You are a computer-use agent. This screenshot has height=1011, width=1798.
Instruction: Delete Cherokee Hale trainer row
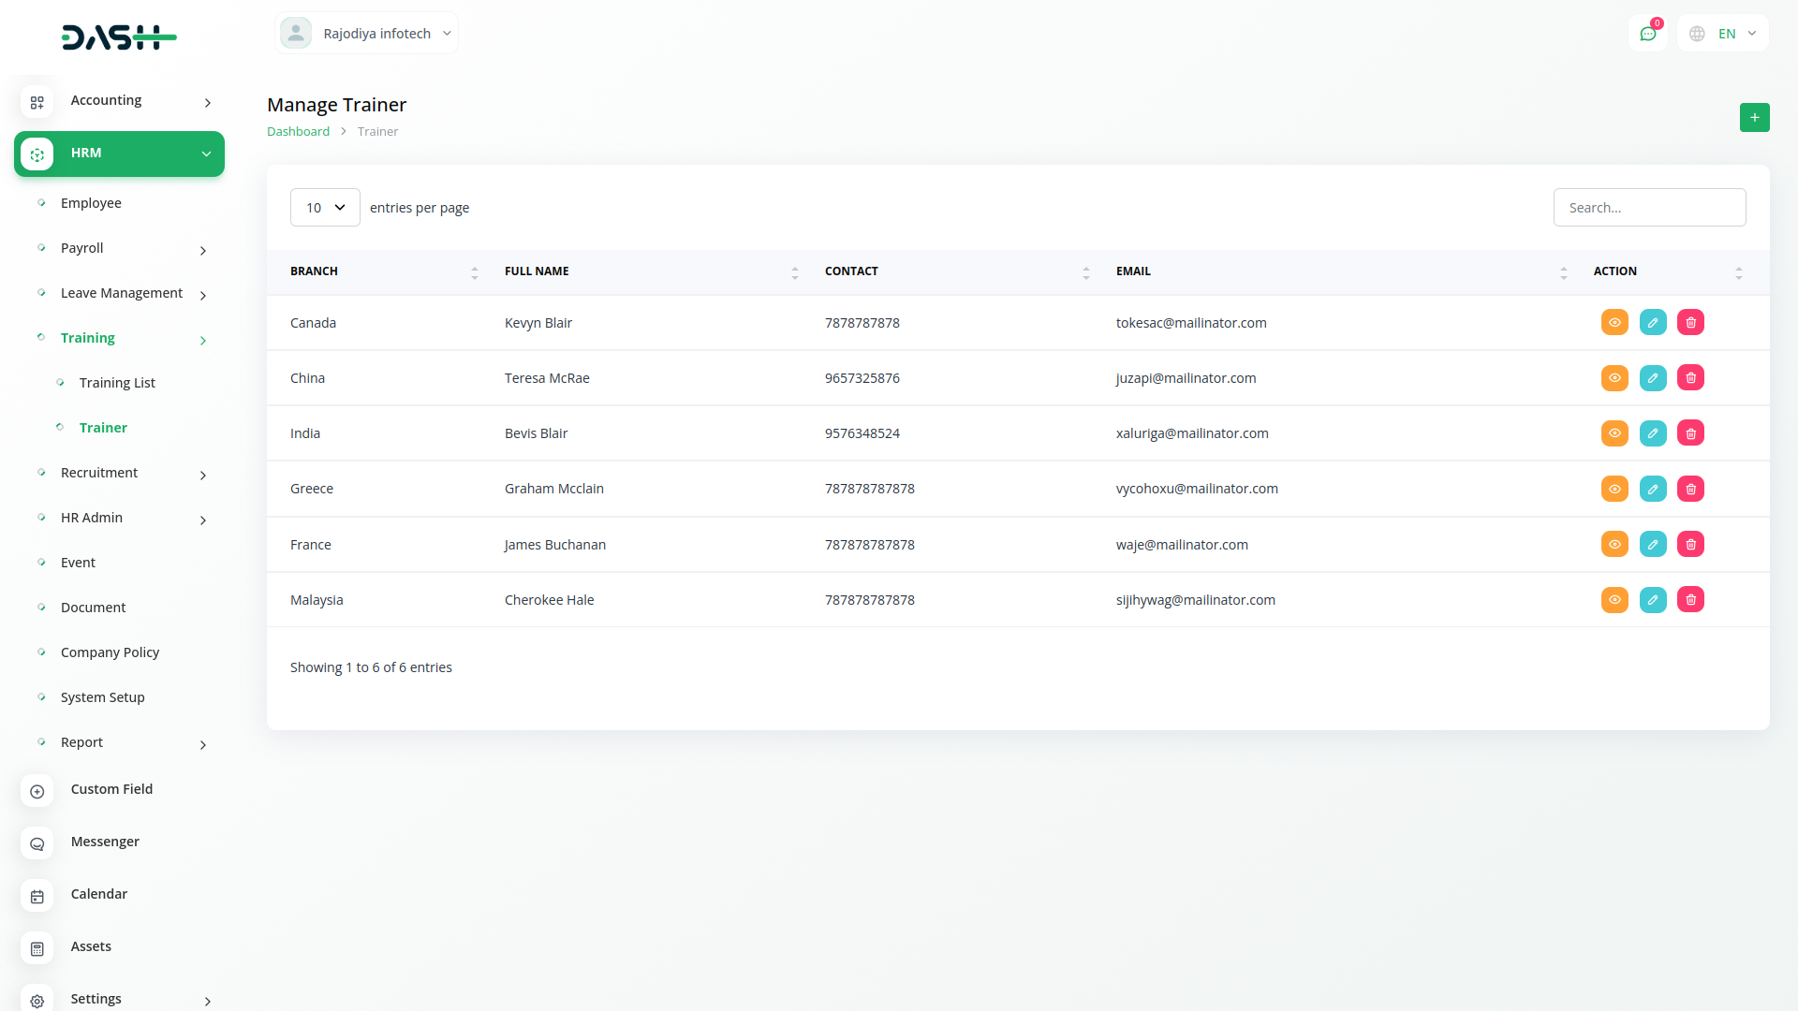pos(1690,600)
